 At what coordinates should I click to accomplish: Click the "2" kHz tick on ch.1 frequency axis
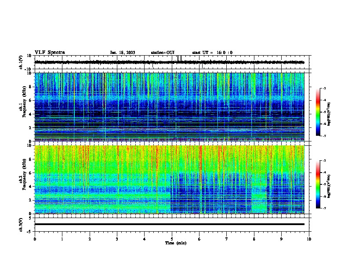pyautogui.click(x=30, y=128)
